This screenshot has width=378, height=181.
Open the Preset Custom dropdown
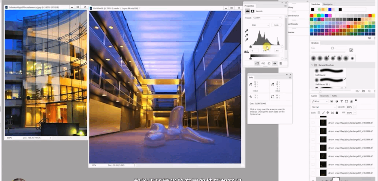tap(266, 18)
